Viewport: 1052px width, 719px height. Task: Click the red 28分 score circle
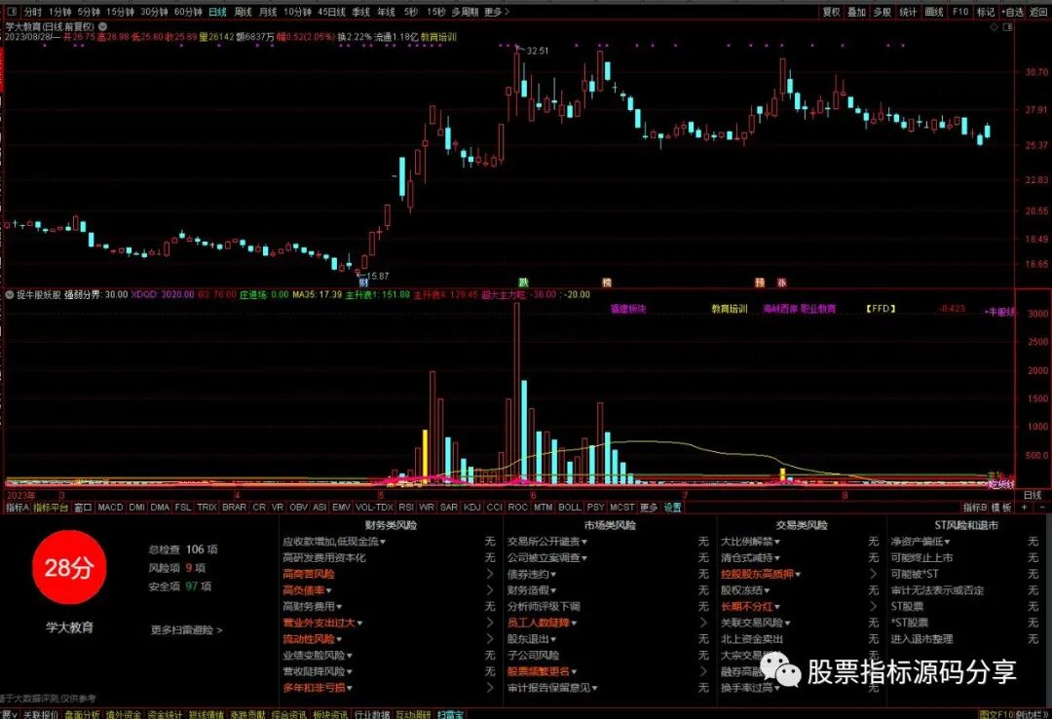click(69, 568)
